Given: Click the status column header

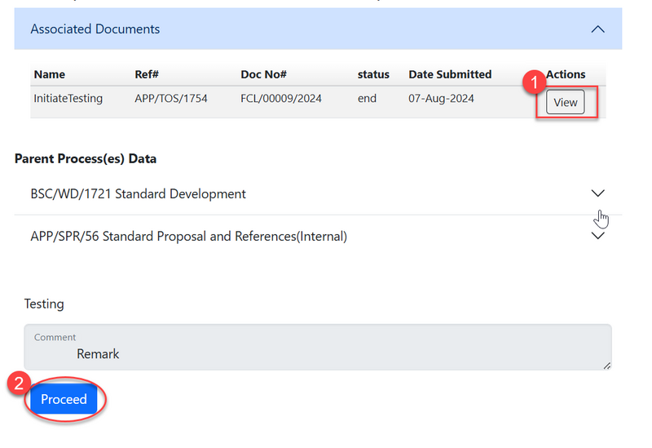Looking at the screenshot, I should [x=373, y=74].
